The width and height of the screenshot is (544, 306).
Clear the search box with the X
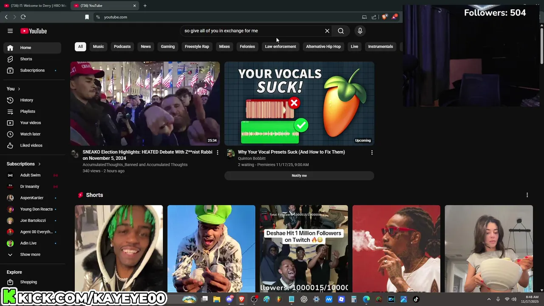[327, 31]
